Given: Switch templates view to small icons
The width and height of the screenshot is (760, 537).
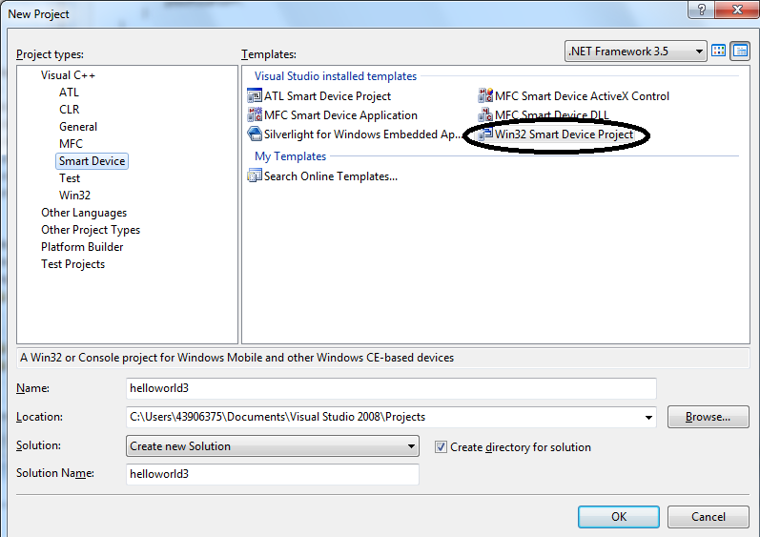Looking at the screenshot, I should point(741,51).
